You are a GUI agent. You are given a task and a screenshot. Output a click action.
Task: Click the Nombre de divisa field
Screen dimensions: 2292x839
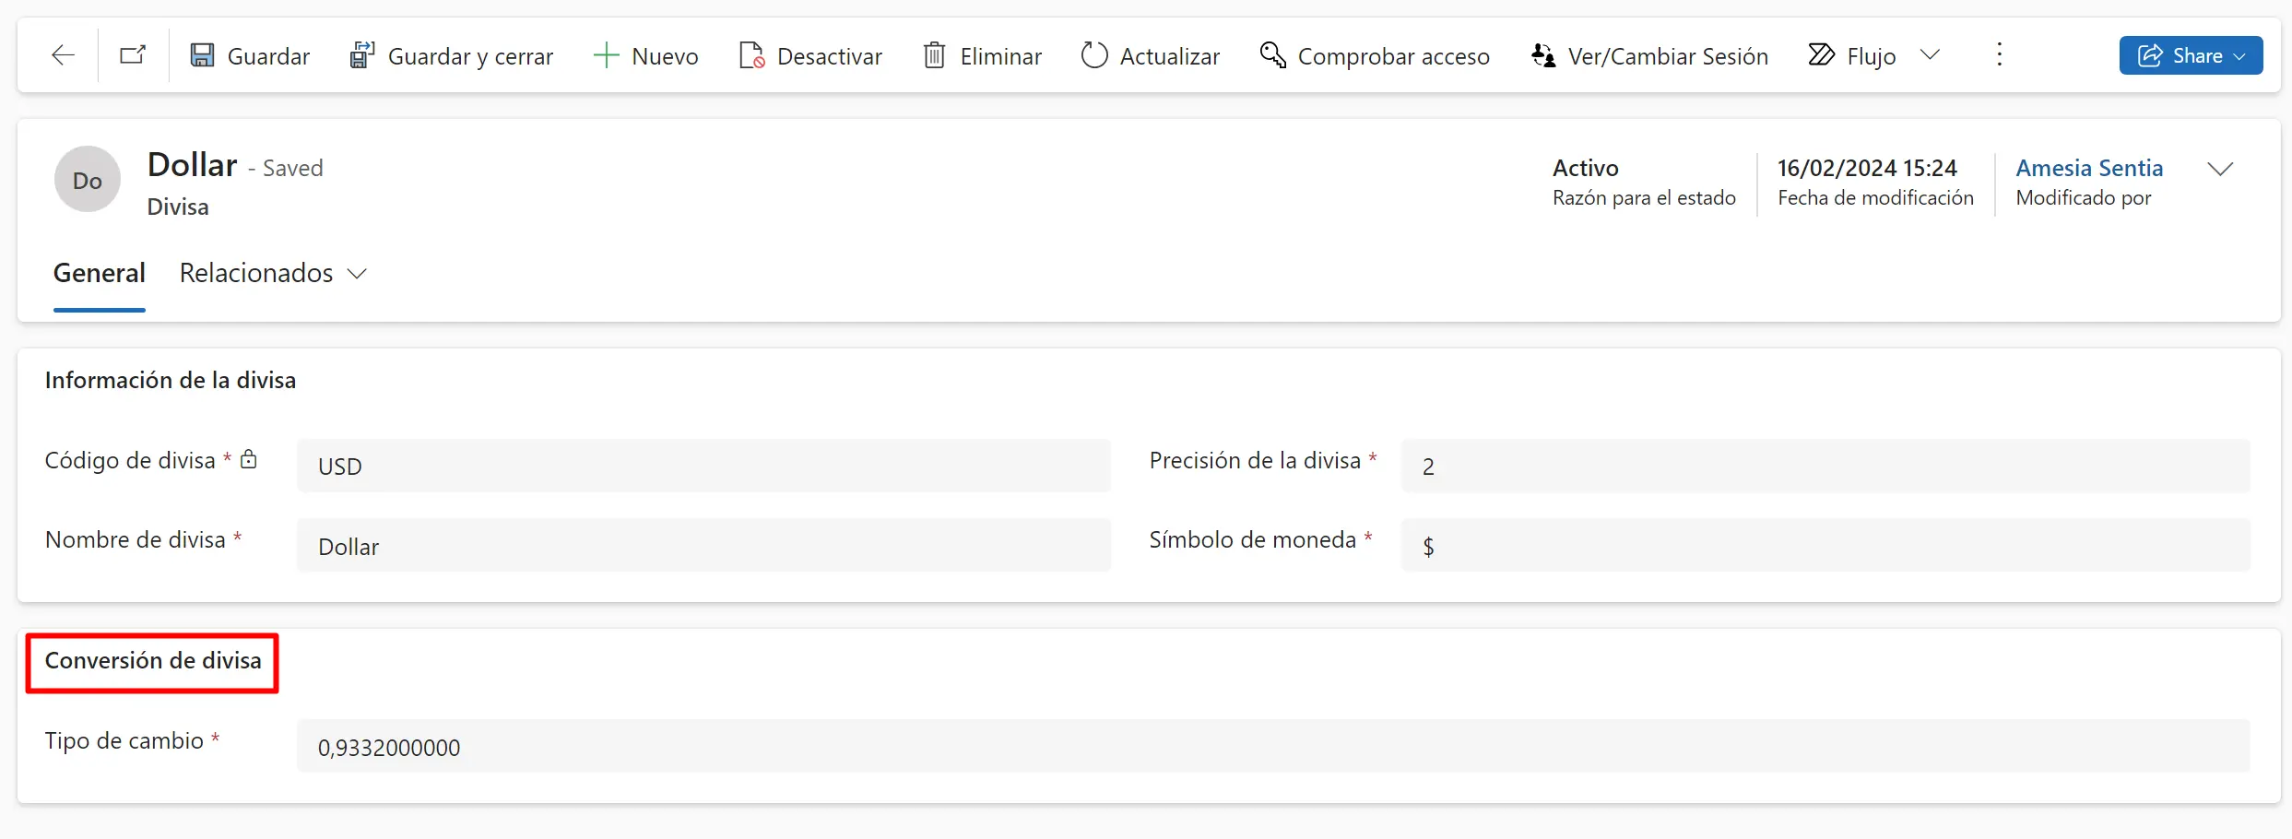click(x=703, y=546)
